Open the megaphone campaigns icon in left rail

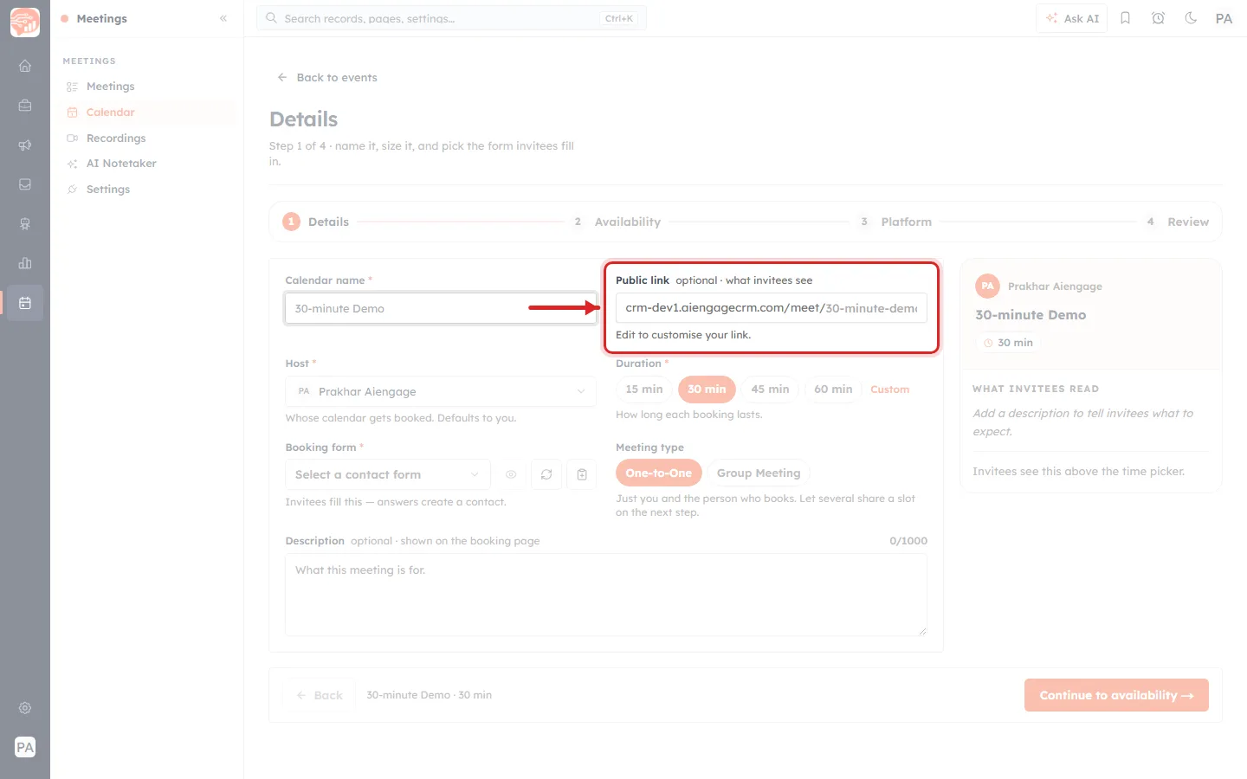pos(25,145)
